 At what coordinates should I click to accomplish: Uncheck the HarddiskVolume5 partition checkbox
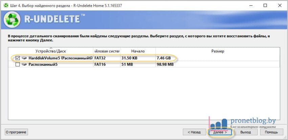18,58
